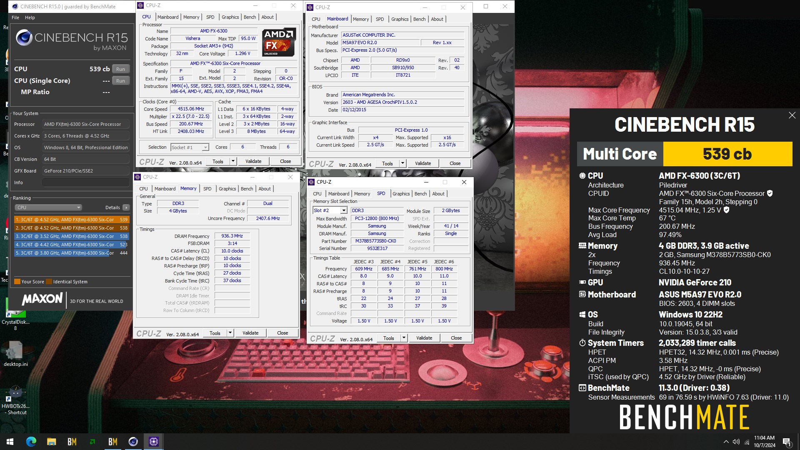Image resolution: width=800 pixels, height=450 pixels.
Task: Select HWBOT shortcut desktop icon
Action: click(x=15, y=400)
